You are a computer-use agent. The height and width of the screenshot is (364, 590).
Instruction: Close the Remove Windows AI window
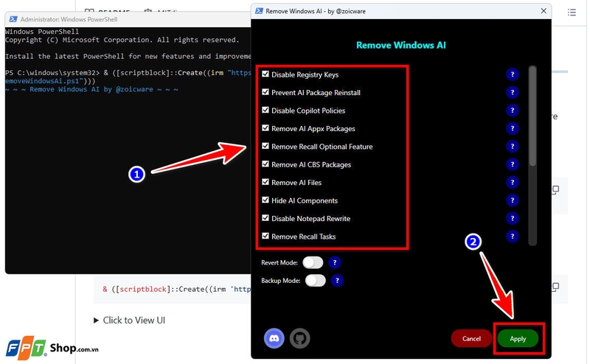(x=544, y=11)
